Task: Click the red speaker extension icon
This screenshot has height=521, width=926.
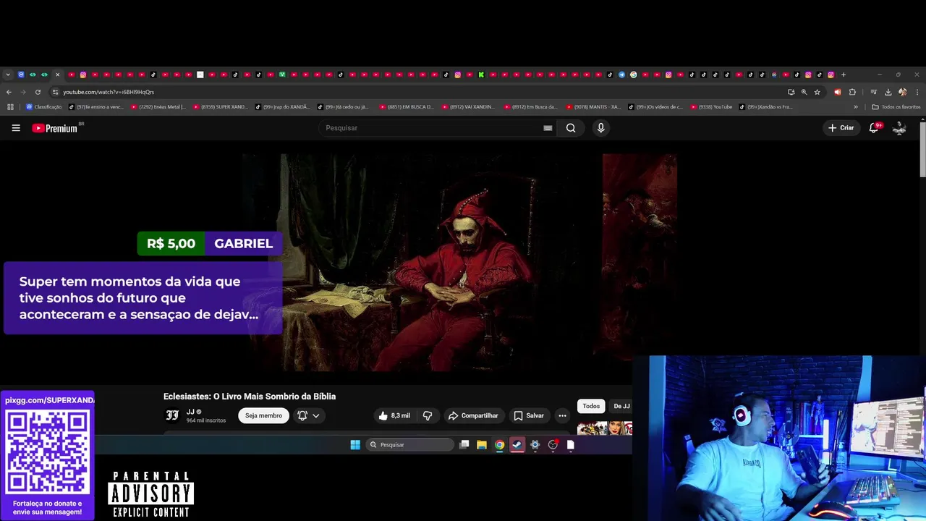Action: coord(838,92)
